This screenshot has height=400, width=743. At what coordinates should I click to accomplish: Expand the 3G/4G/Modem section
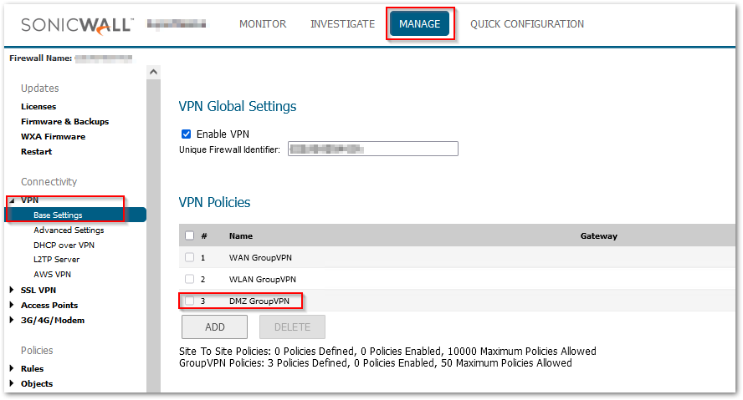point(12,320)
